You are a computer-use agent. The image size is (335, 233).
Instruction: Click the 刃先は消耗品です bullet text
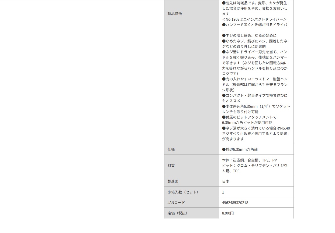pyautogui.click(x=254, y=3)
